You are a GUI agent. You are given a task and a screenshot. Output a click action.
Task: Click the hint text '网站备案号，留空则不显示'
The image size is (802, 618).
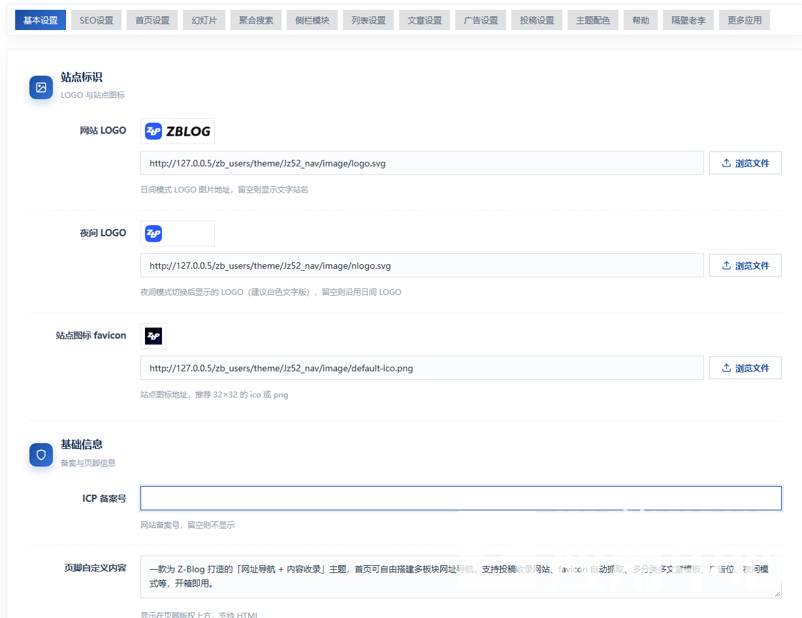187,525
